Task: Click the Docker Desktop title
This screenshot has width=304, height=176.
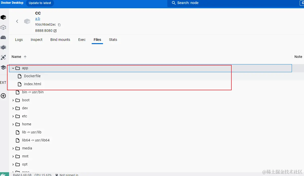Action: (x=12, y=3)
